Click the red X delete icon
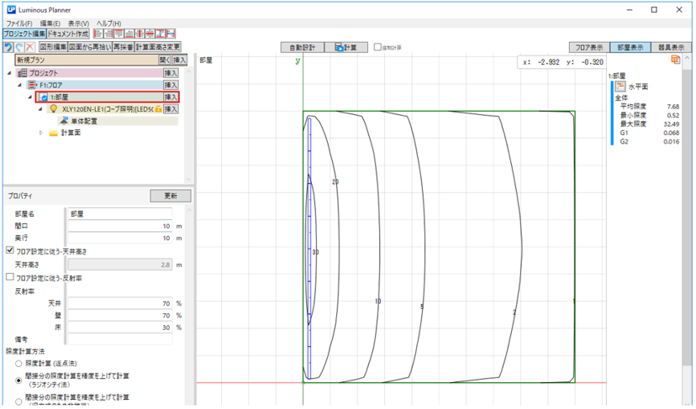This screenshot has width=696, height=409. click(30, 48)
